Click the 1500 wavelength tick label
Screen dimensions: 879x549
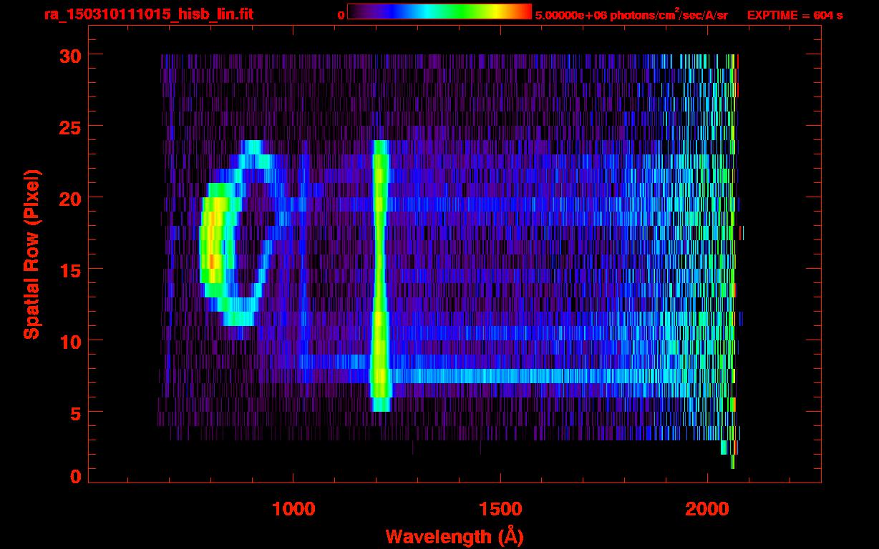pos(500,509)
